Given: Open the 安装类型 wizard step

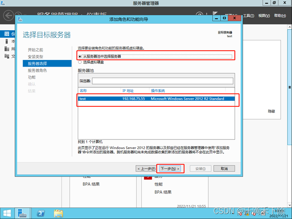Looking at the screenshot, I should (36, 57).
